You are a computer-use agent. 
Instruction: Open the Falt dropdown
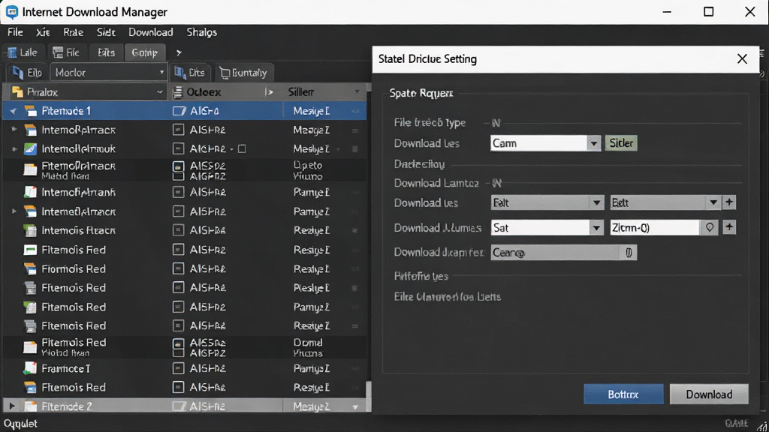[x=596, y=202]
